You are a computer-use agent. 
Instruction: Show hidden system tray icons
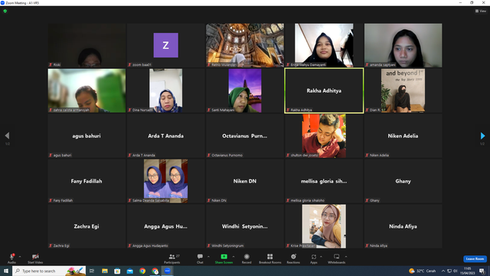(443, 271)
